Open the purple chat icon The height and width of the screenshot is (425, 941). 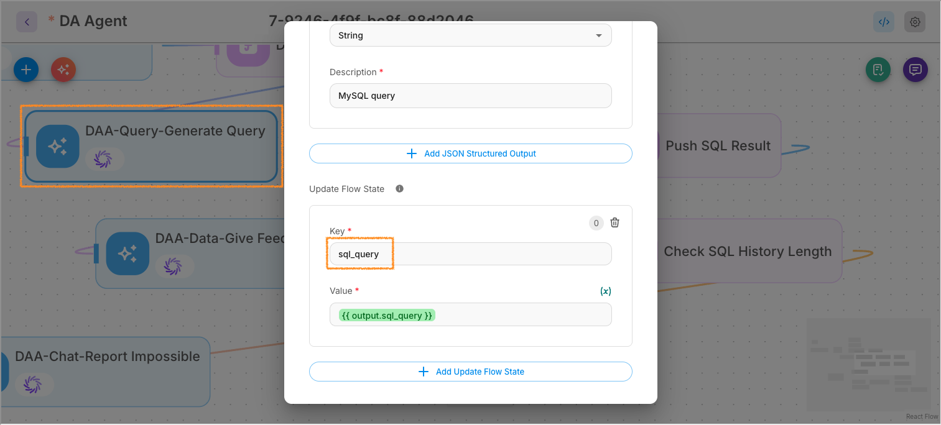click(915, 70)
